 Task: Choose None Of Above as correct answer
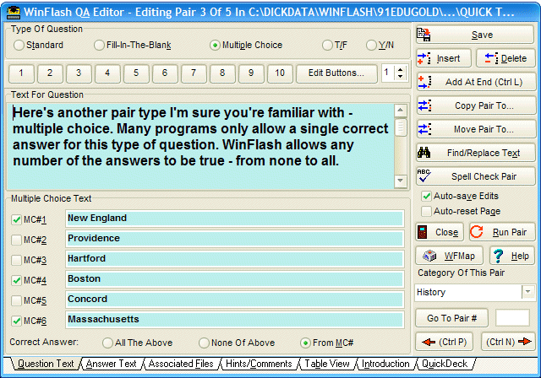coord(204,343)
